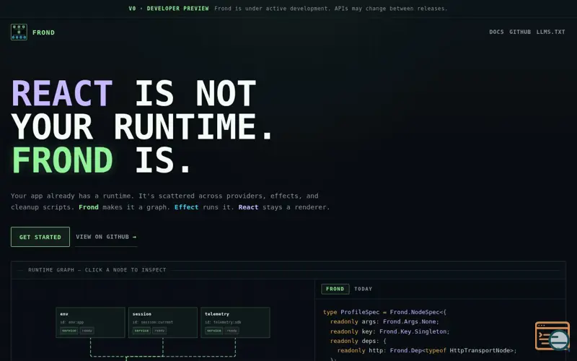
Task: Inspect the telemetry graph node
Action: coord(236,322)
